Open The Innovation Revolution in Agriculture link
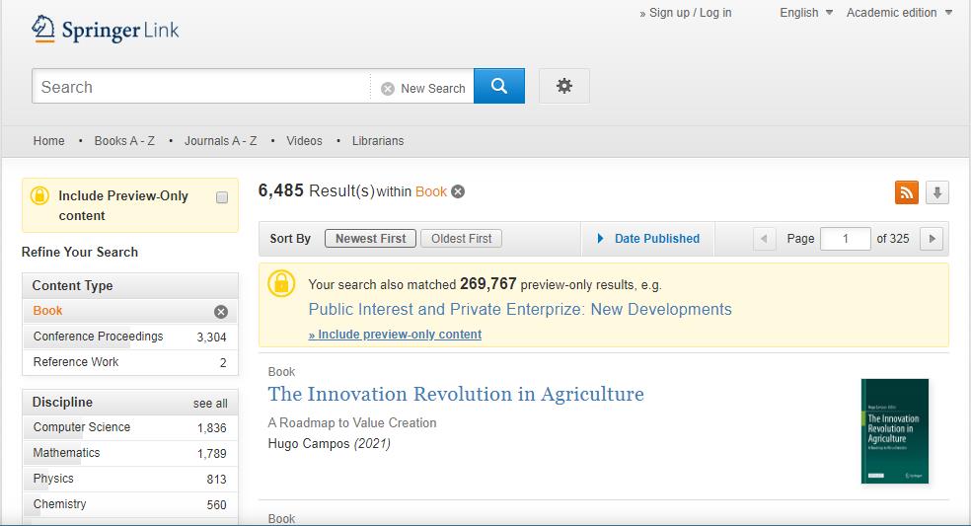Viewport: 971px width, 526px height. pyautogui.click(x=456, y=395)
